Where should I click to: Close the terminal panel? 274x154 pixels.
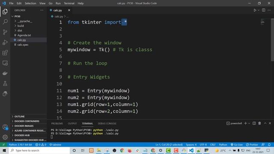270,123
